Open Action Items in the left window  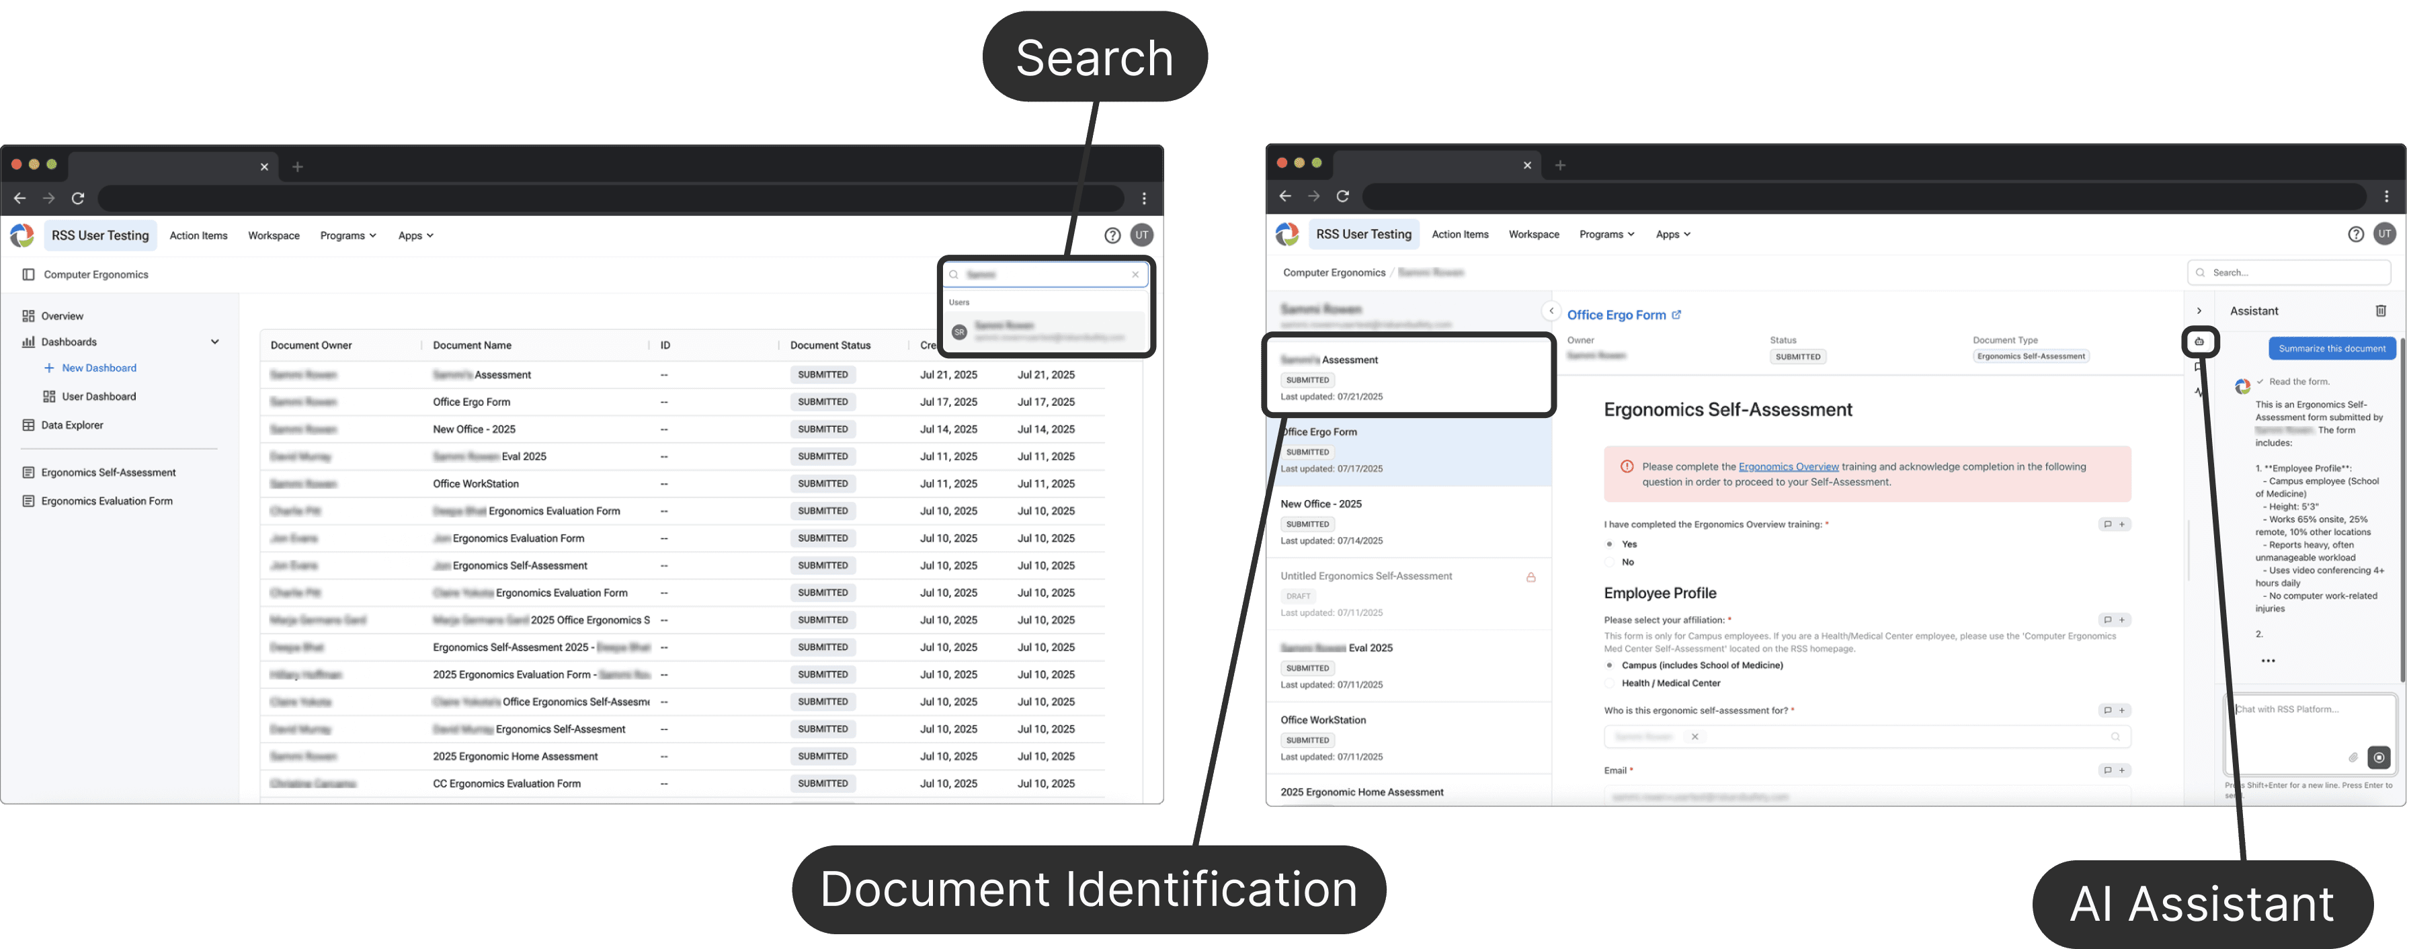tap(198, 236)
